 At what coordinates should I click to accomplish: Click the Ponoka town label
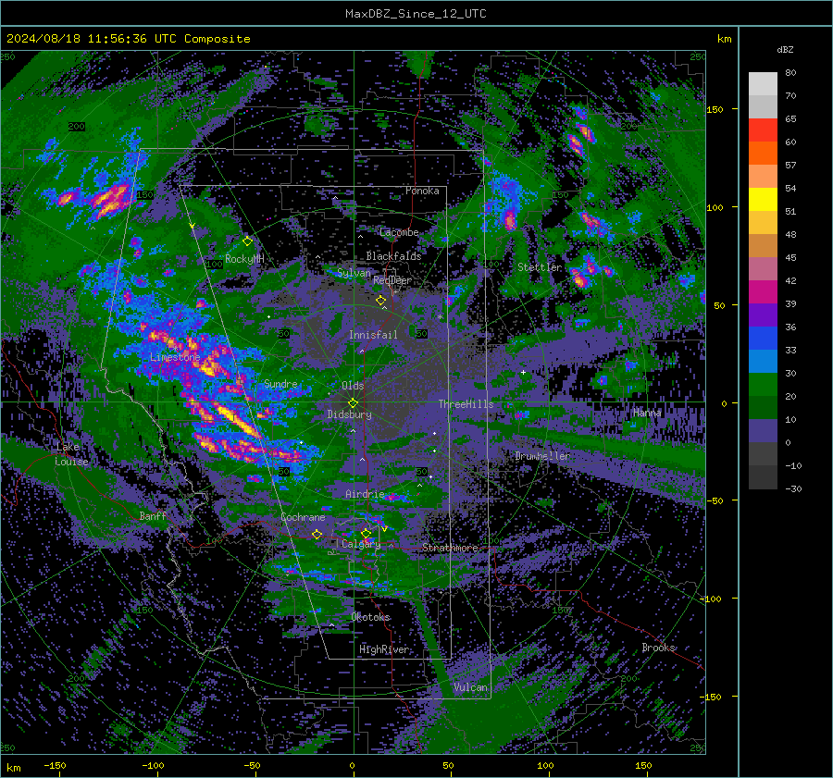coord(422,191)
